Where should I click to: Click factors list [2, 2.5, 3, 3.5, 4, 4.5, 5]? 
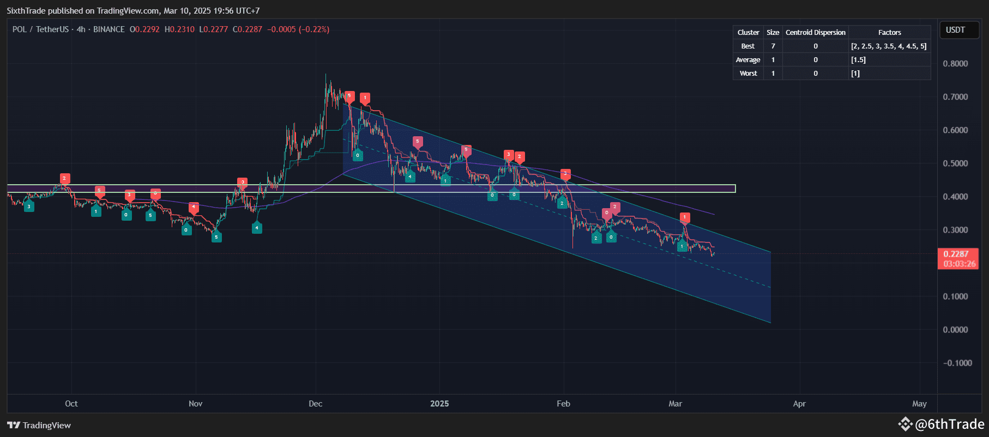pos(889,46)
